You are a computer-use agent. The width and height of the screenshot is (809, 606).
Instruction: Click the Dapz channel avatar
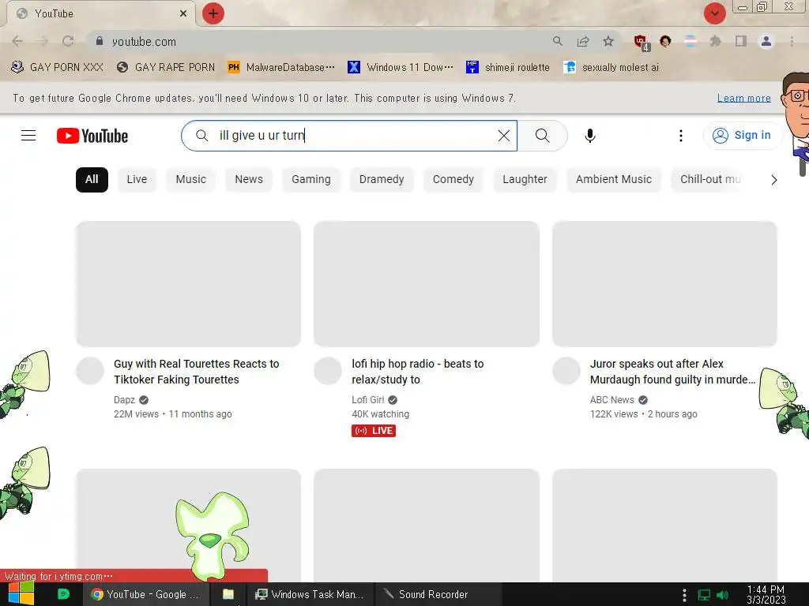(x=90, y=371)
